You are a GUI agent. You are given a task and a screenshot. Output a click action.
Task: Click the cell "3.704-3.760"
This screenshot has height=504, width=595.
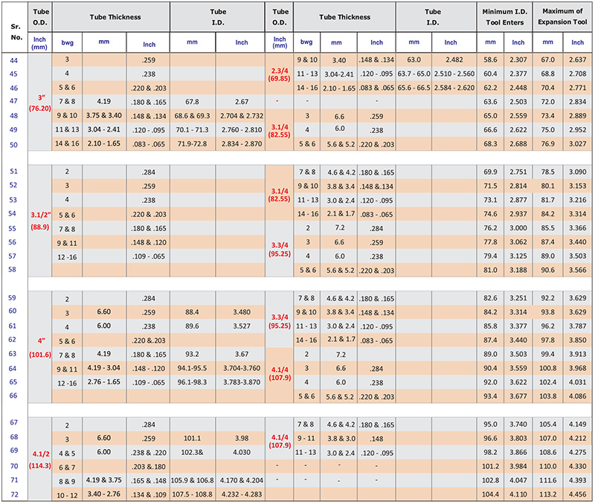click(241, 368)
